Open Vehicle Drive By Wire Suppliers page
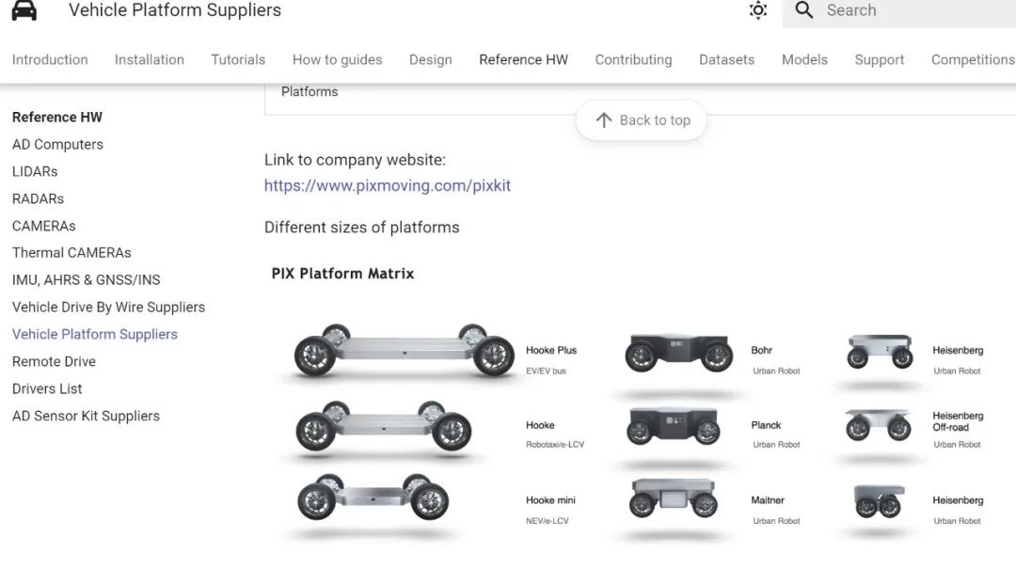1016x585 pixels. pyautogui.click(x=108, y=307)
